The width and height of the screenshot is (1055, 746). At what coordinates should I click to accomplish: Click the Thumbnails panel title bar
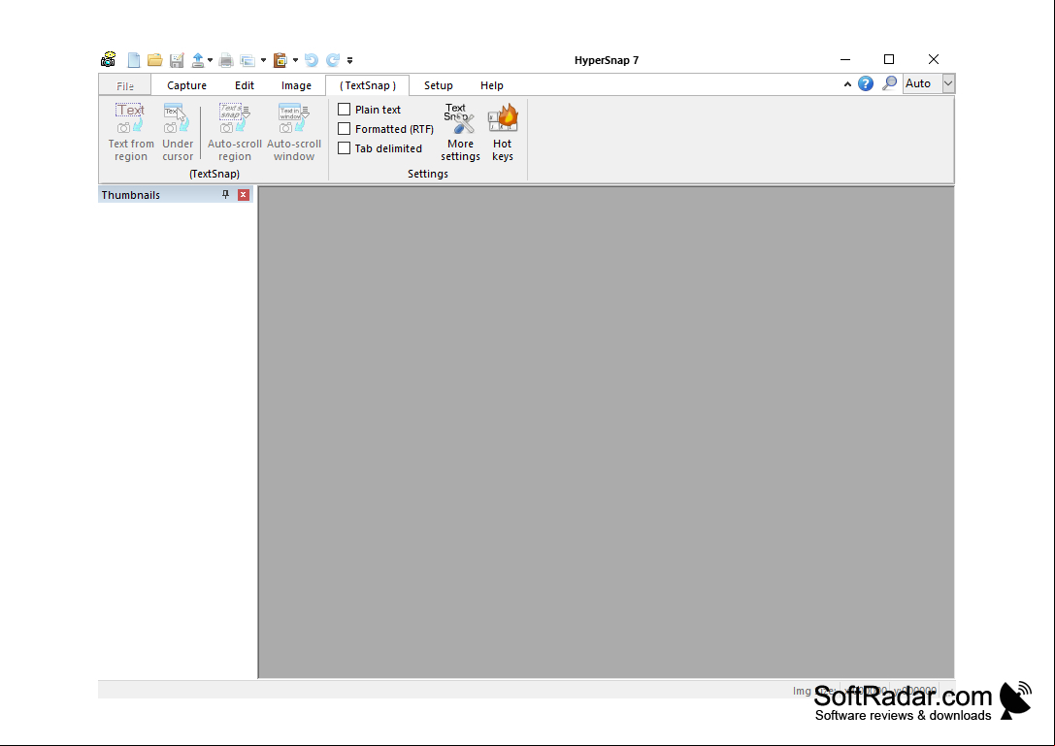pos(175,194)
